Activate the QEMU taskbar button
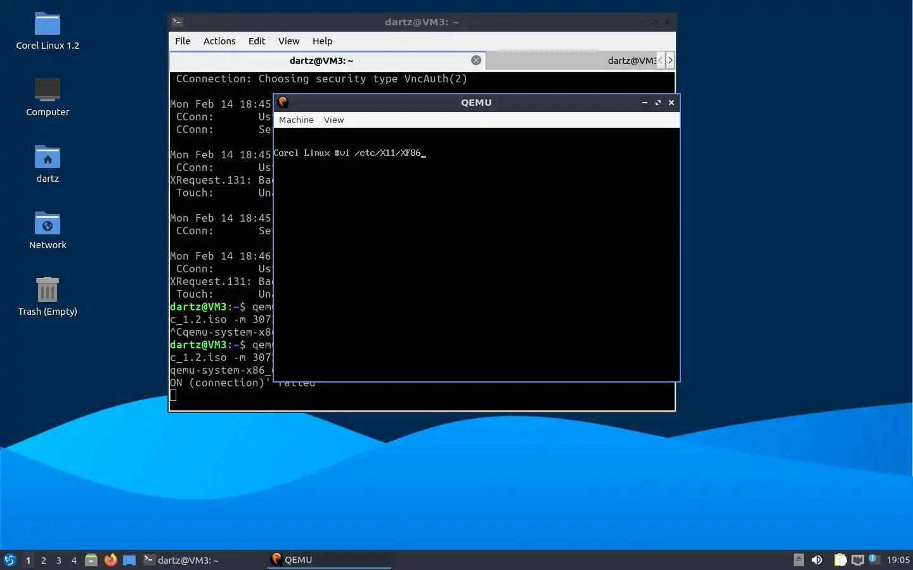The height and width of the screenshot is (570, 913). pyautogui.click(x=329, y=560)
